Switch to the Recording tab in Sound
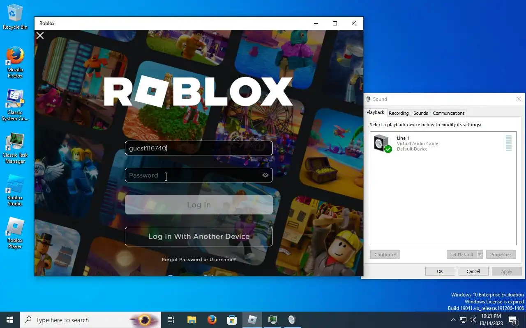The height and width of the screenshot is (328, 526). coord(399,113)
